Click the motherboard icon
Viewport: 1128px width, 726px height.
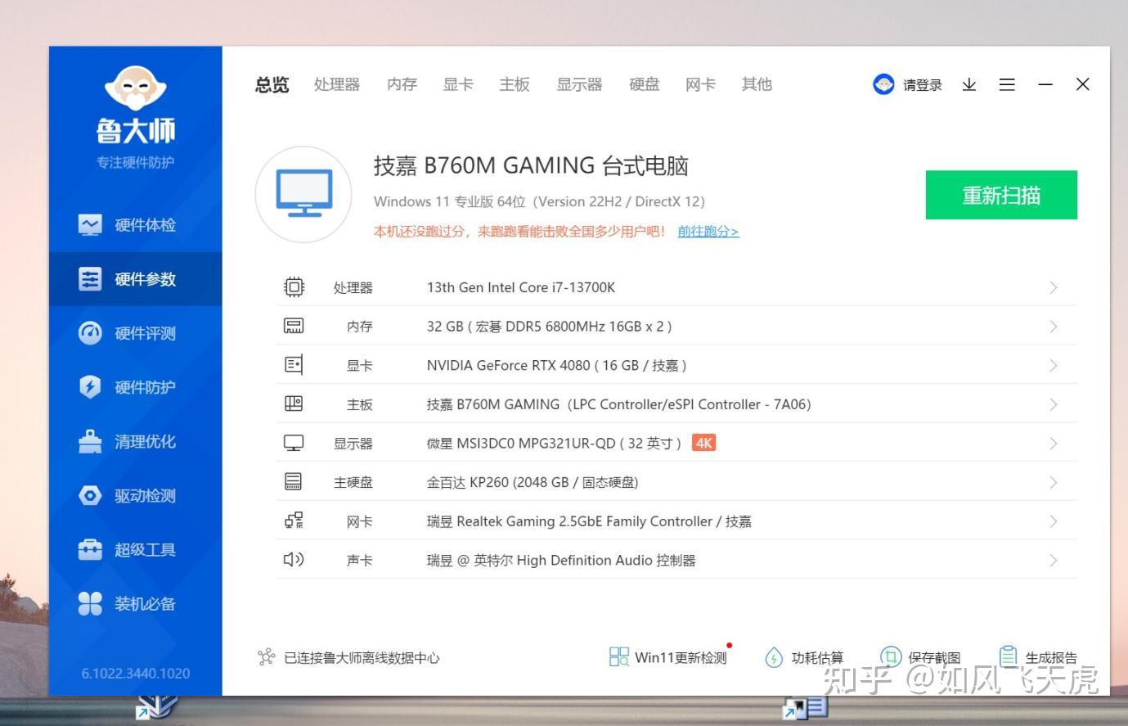[294, 404]
